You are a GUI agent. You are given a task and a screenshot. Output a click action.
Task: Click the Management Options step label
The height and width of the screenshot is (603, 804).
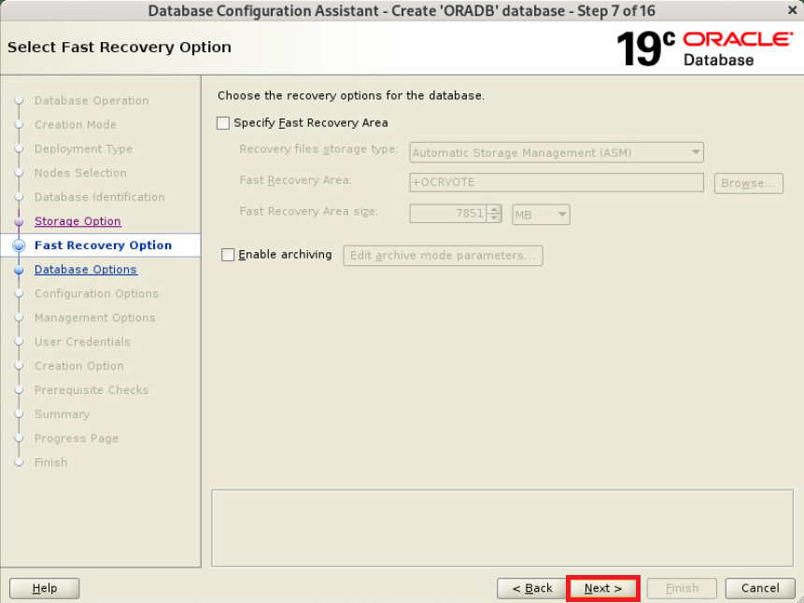pyautogui.click(x=95, y=317)
